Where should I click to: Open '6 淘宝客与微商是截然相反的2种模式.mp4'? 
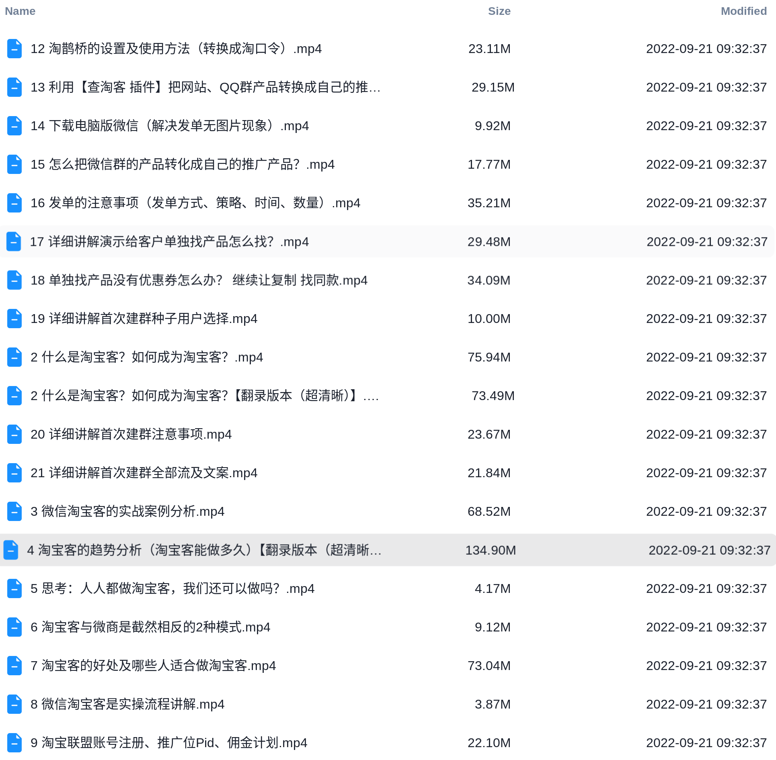pyautogui.click(x=150, y=627)
